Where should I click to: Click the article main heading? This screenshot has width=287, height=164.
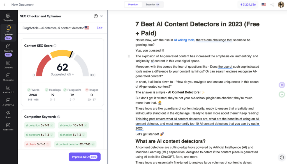coord(198,29)
